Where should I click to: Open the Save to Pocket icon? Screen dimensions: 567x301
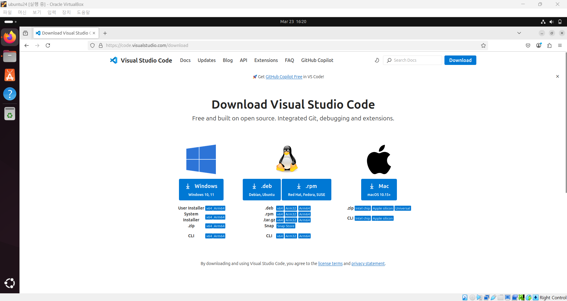[x=528, y=45]
